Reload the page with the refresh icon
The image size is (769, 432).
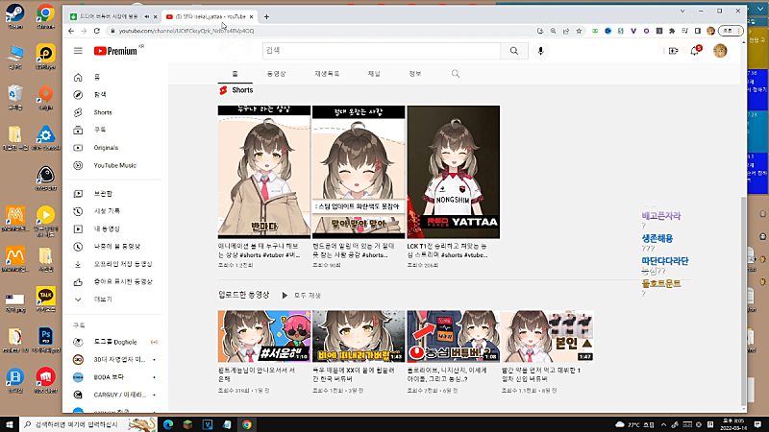pos(97,31)
